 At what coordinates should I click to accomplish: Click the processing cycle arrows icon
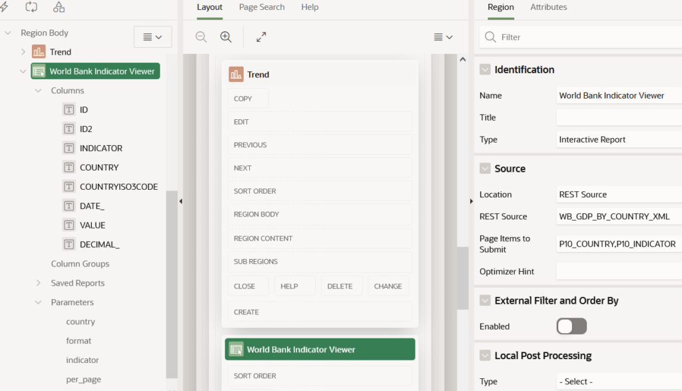[31, 7]
